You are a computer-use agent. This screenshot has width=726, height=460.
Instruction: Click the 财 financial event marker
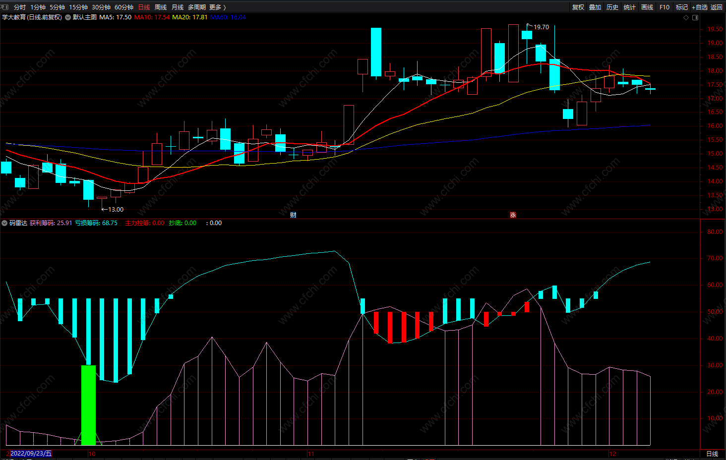click(x=293, y=215)
